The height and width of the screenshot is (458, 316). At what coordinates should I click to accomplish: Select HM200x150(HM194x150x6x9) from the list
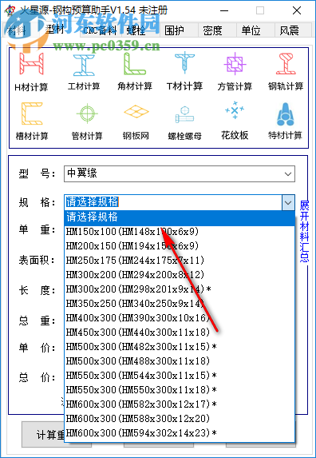[x=180, y=246]
